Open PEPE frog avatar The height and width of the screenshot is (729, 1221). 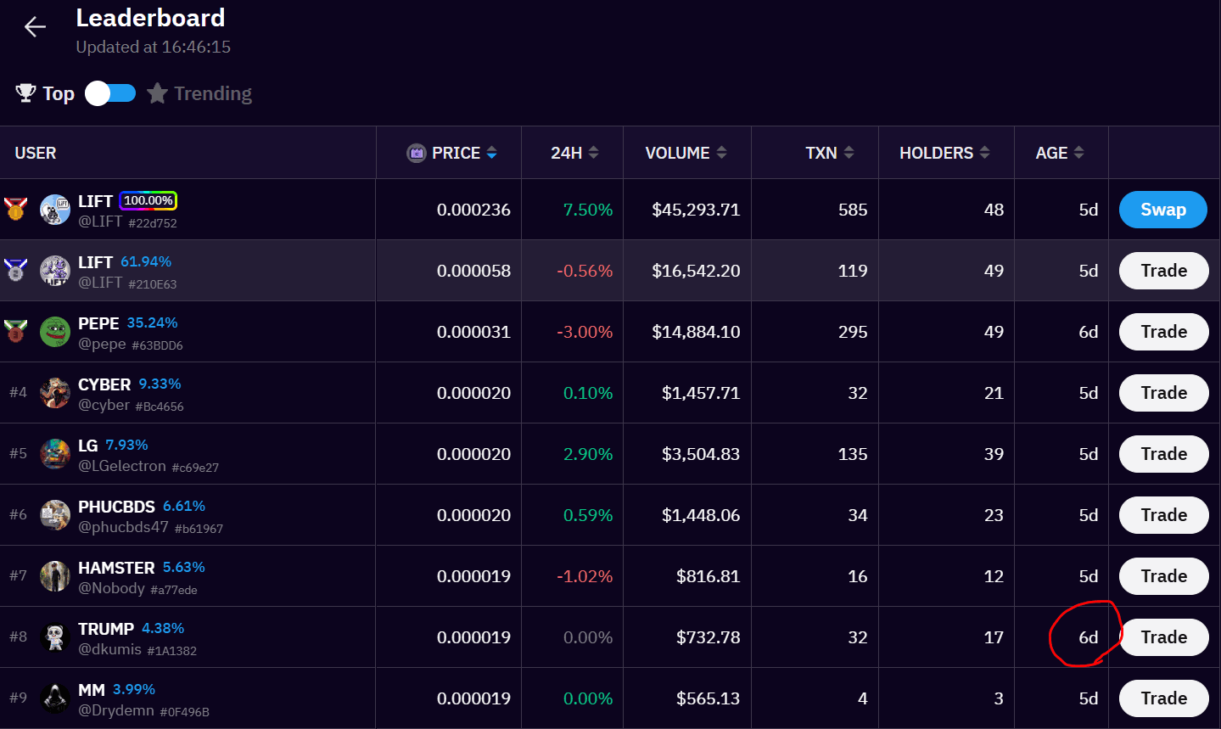pos(55,332)
